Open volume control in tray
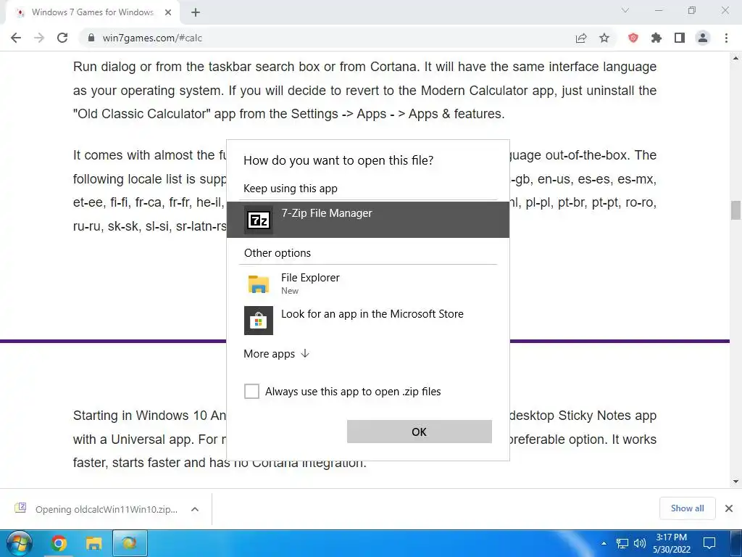742x557 pixels. point(640,544)
